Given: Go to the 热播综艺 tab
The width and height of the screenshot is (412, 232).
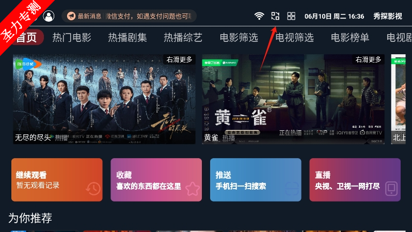Looking at the screenshot, I should point(183,37).
